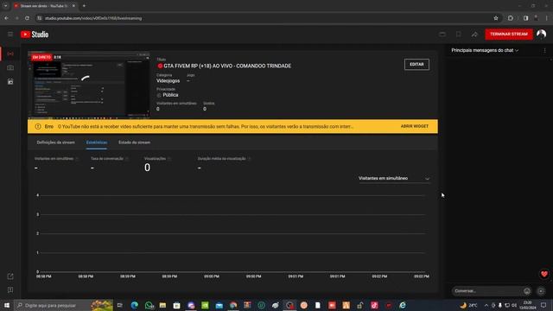Viewport: 553px width, 311px height.
Task: Click the stream title GTA FIVEM RP text
Action: (227, 66)
